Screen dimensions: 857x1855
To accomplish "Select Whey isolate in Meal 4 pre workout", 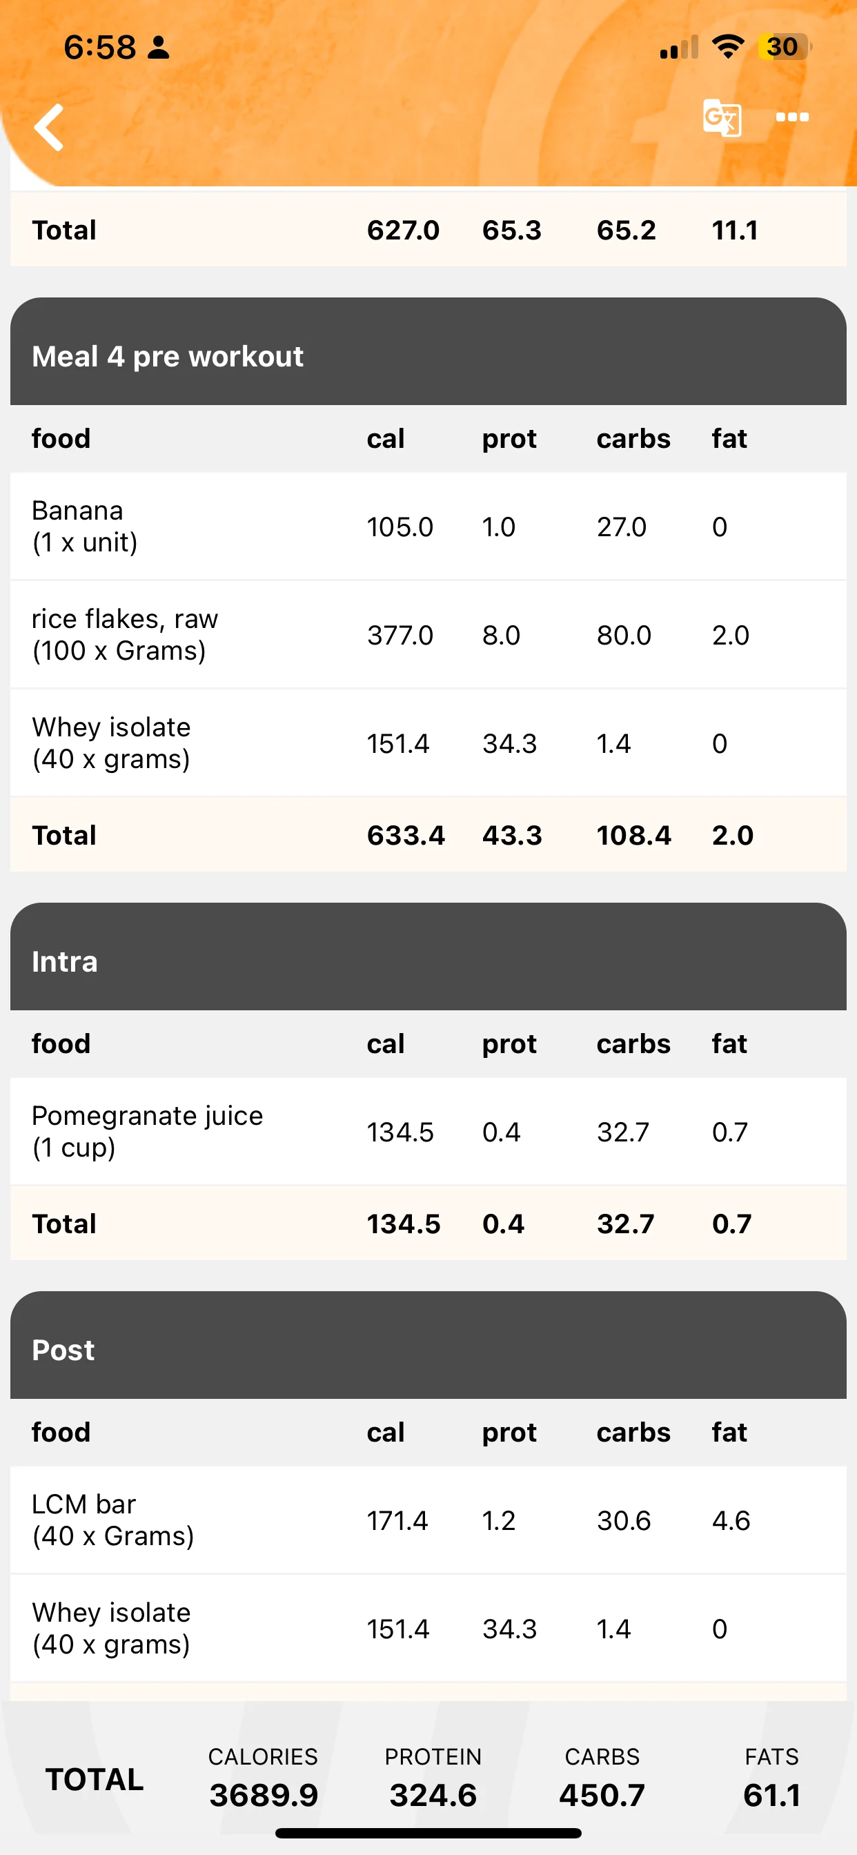I will point(428,743).
